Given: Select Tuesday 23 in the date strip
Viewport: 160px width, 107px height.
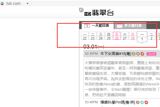Looking at the screenshot, I should (93, 36).
